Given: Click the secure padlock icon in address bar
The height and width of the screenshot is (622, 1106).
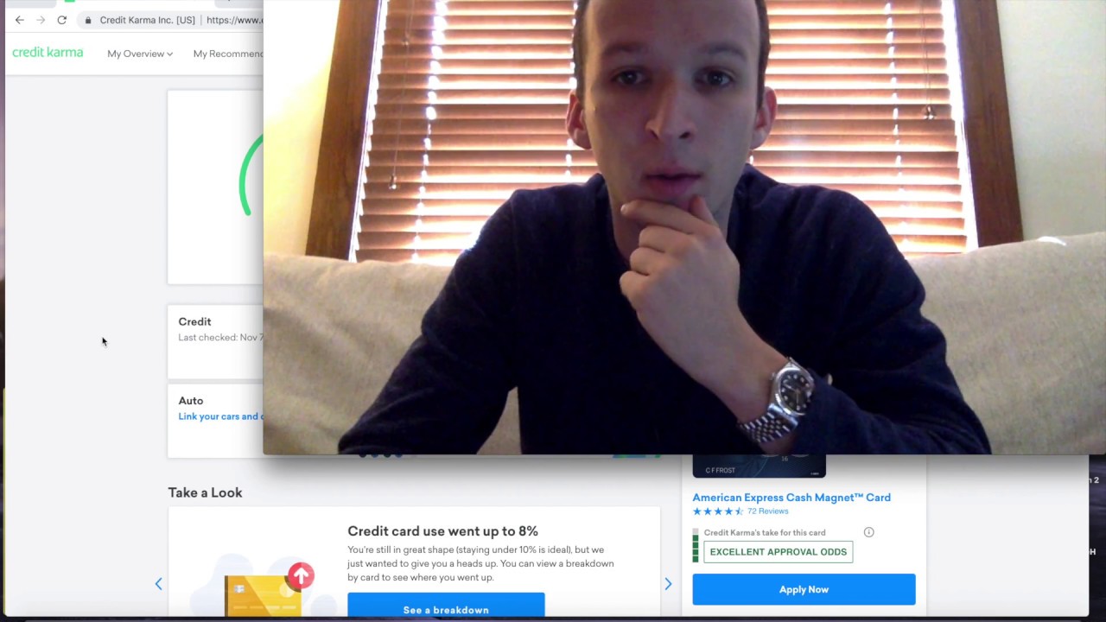Looking at the screenshot, I should tap(88, 20).
